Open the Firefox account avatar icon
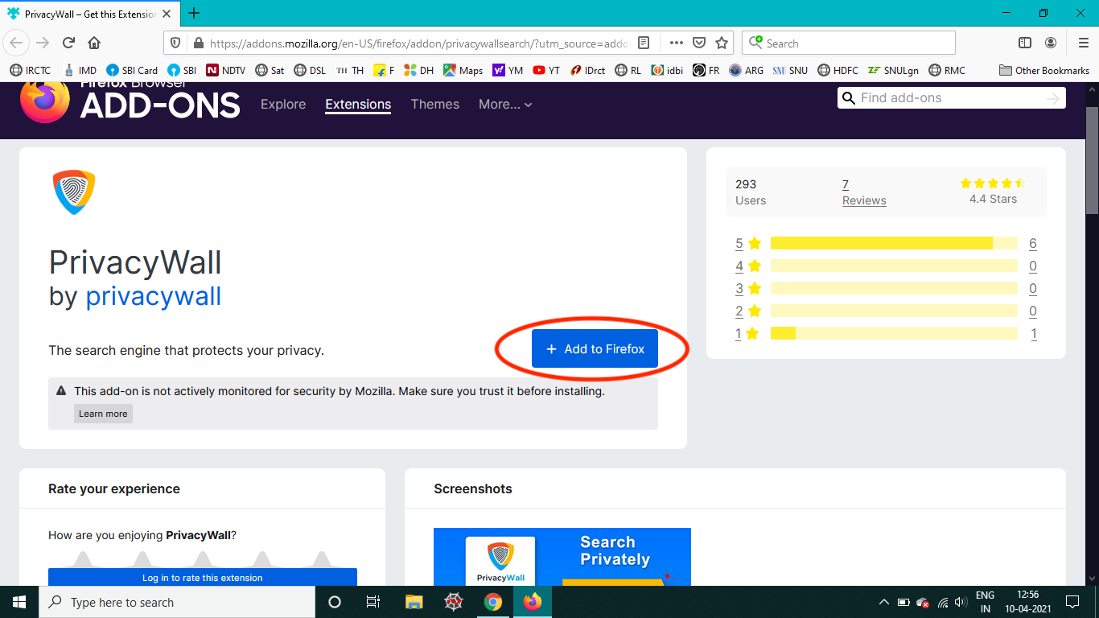 [x=1051, y=43]
